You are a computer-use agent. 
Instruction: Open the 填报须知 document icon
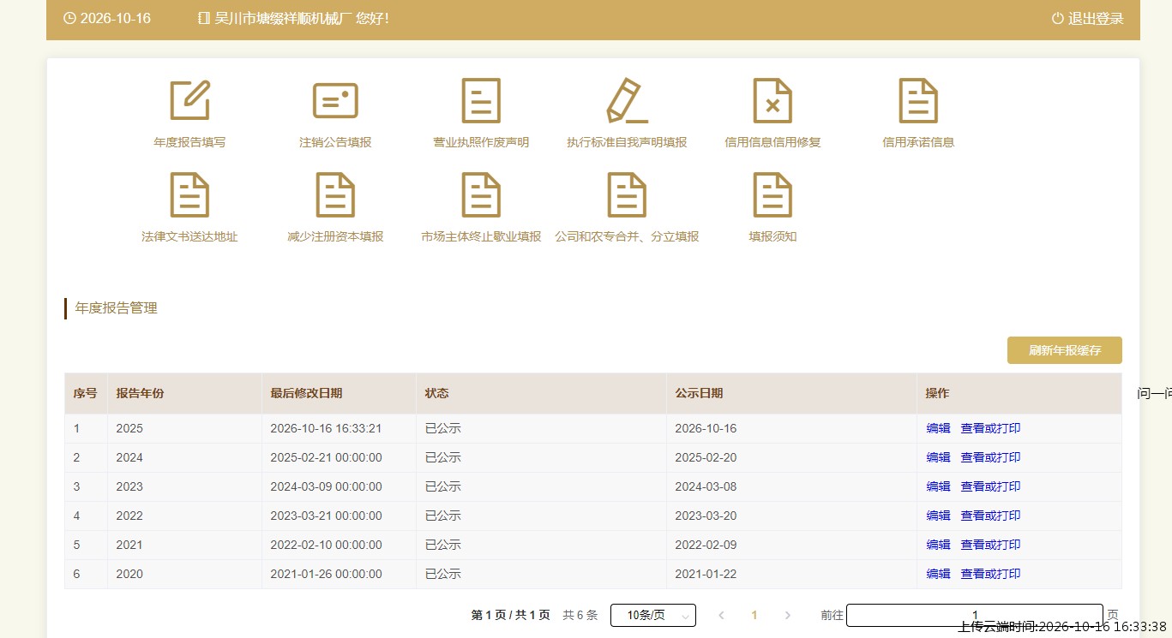(x=772, y=194)
